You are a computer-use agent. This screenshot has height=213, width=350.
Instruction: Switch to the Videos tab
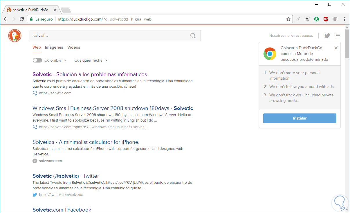point(74,47)
